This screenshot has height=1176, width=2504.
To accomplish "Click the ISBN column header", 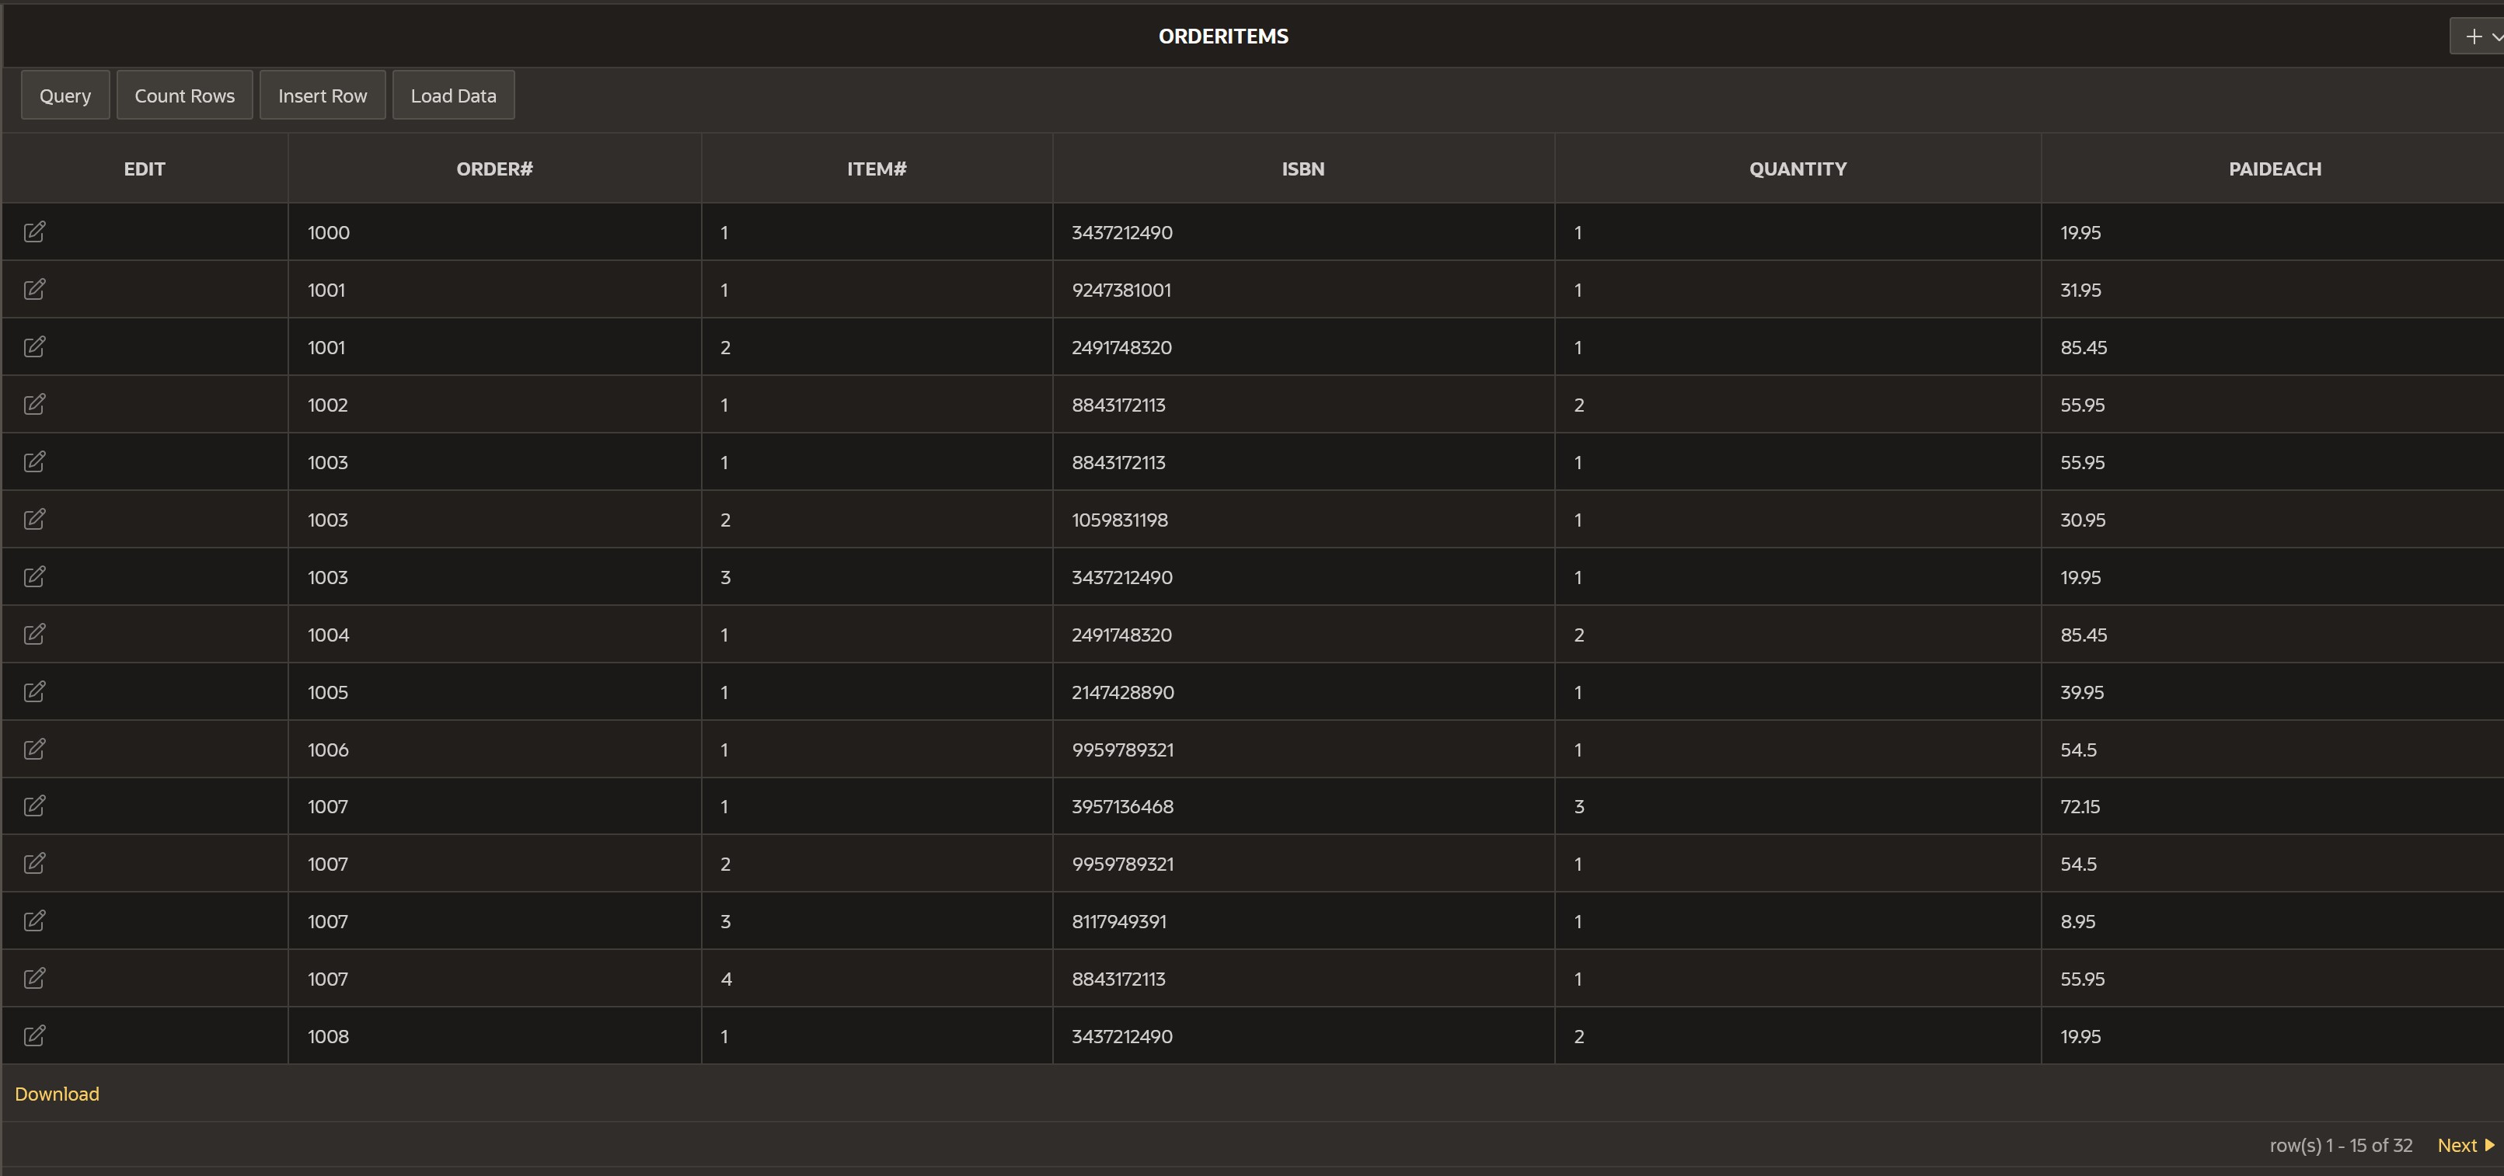I will click(x=1303, y=169).
